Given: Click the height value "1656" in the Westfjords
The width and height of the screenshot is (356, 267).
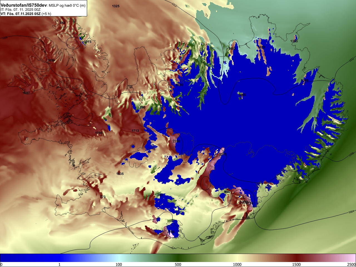Looking at the screenshot, I should (x=51, y=60).
